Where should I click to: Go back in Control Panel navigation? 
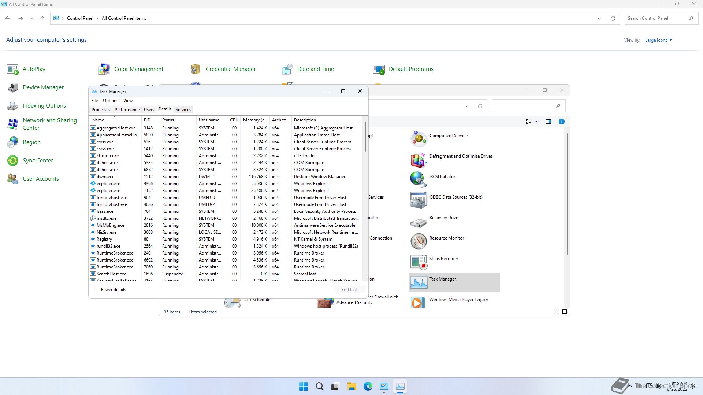[8, 18]
